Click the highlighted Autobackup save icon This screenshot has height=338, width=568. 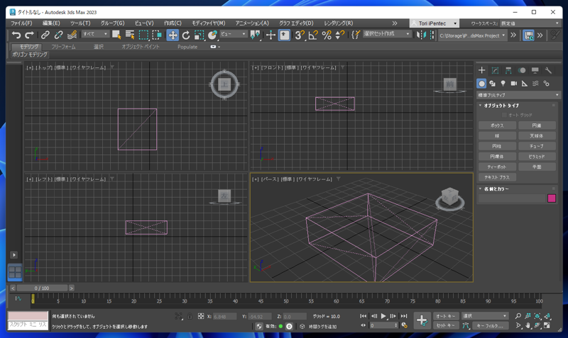tap(528, 35)
